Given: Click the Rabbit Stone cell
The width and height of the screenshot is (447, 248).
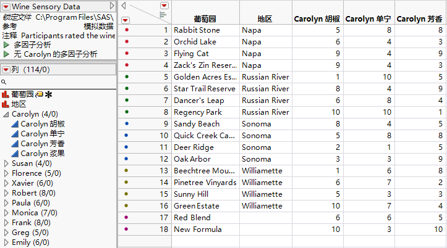Looking at the screenshot, I should click(205, 30).
